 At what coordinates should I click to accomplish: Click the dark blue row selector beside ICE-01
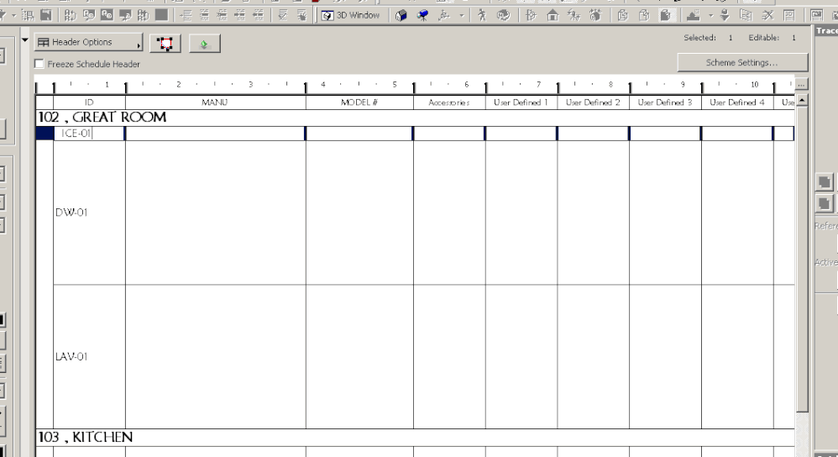45,134
